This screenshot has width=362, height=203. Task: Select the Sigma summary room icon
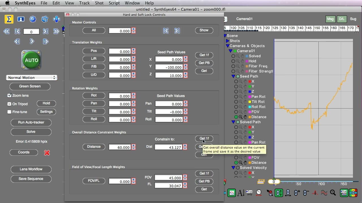(9, 19)
